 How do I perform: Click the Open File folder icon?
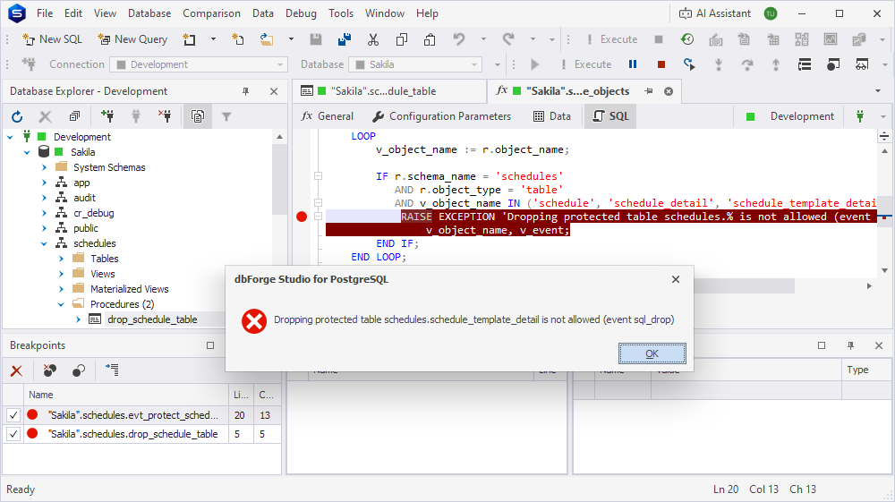pos(267,39)
